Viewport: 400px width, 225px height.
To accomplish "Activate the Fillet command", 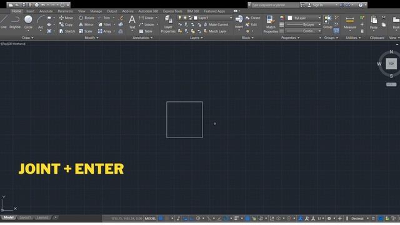I will click(104, 24).
